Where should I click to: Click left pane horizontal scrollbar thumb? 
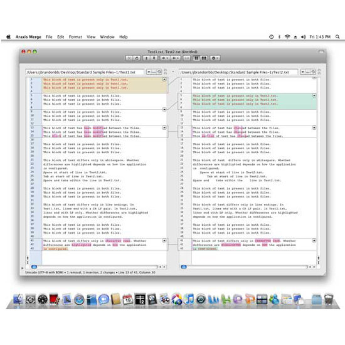(34, 267)
